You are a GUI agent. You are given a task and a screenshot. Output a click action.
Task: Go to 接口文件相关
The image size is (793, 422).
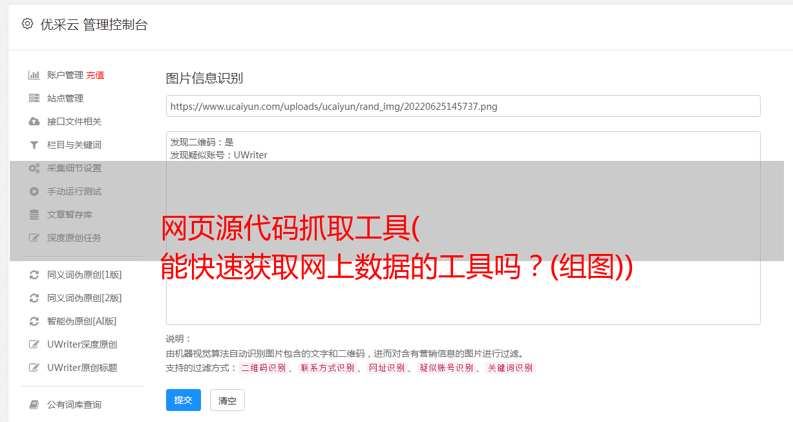[74, 121]
